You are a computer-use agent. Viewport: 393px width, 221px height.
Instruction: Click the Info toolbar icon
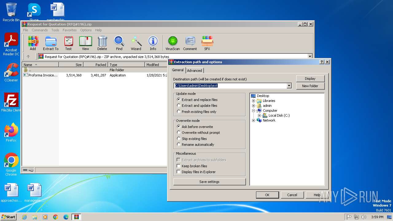click(x=153, y=43)
